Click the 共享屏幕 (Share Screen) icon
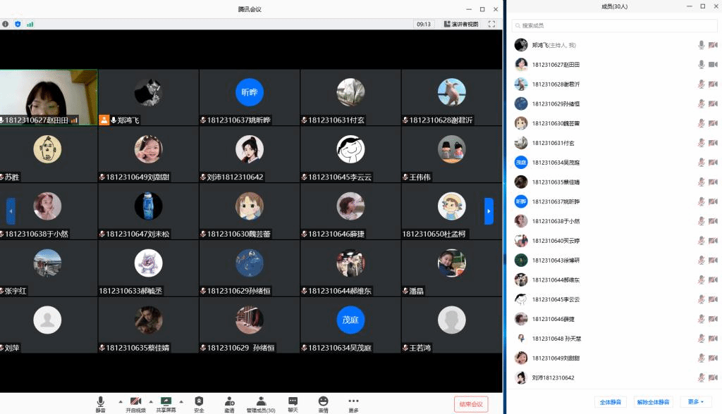Viewport: 722px width, 414px height. 166,403
